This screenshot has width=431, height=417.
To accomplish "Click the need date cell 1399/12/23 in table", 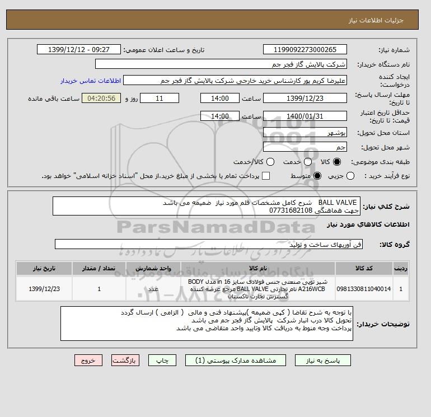I will coord(44,289).
